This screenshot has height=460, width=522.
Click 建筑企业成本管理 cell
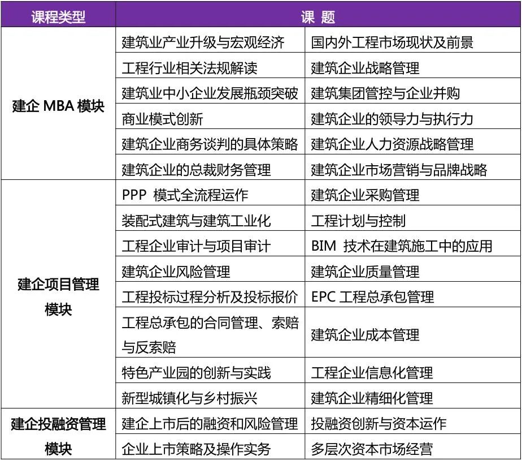coord(413,332)
